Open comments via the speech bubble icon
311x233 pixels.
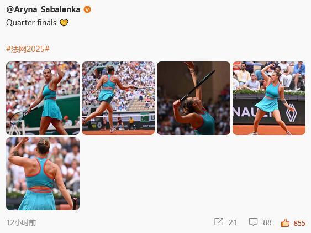pos(254,222)
